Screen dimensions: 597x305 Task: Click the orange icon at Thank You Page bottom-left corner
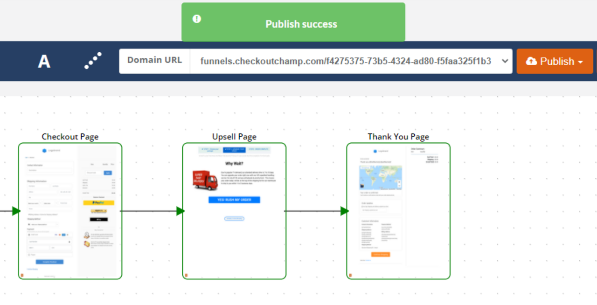click(x=350, y=276)
